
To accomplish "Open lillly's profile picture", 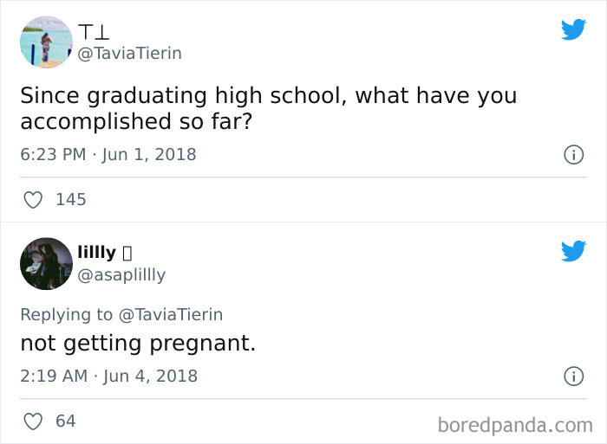I will tap(46, 263).
